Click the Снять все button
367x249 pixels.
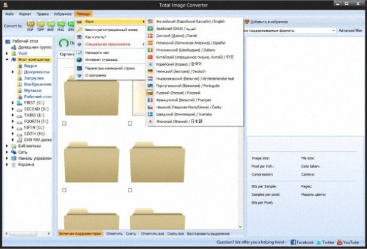tap(176, 234)
